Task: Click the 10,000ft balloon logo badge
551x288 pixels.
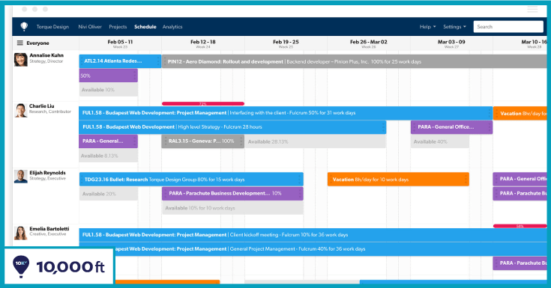Action: point(21,266)
